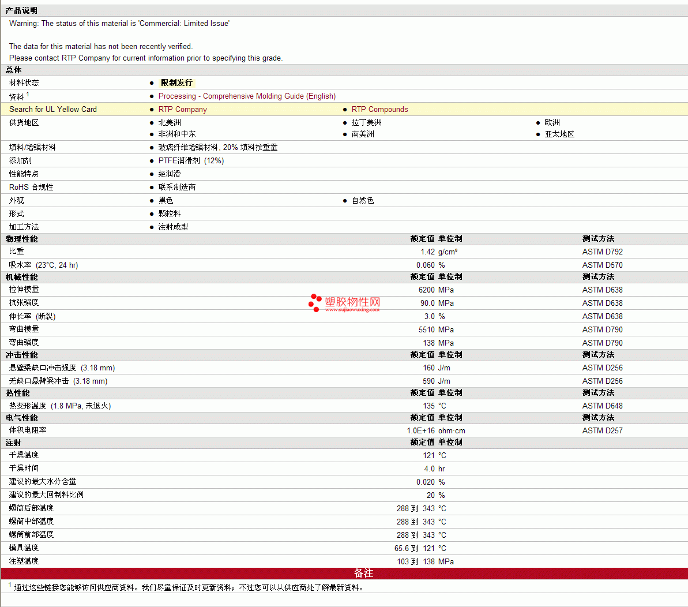The height and width of the screenshot is (607, 688).
Task: Click the 限制发行 status label
Action: [x=176, y=83]
